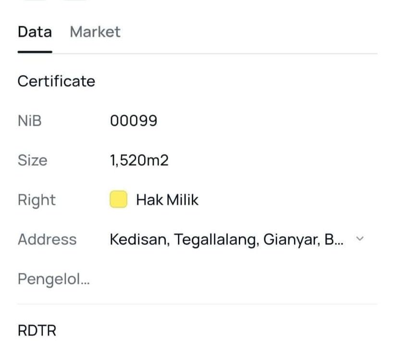Click the NiB field label

[30, 121]
